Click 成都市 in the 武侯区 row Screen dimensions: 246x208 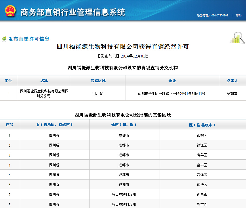coord(124,175)
